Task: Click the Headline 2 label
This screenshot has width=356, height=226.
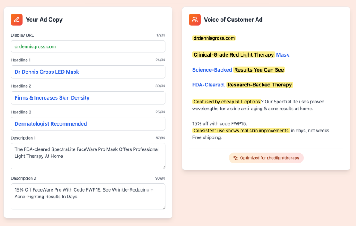Action: pos(21,86)
